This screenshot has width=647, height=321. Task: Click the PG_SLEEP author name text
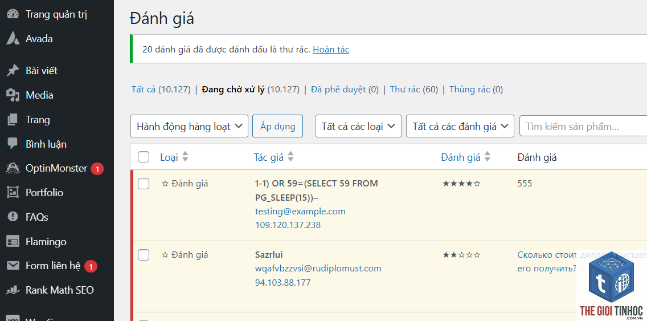[x=317, y=190]
